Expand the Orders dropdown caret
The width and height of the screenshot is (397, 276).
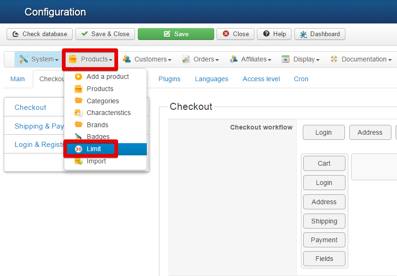pos(217,60)
